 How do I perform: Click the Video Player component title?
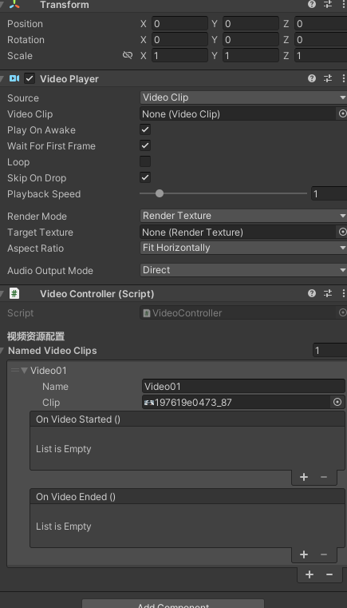(x=69, y=79)
